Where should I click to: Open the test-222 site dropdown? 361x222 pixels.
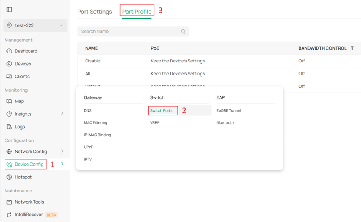[35, 25]
